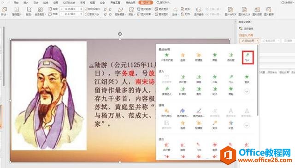Pick 百叶窗 exit effect under 退出
Screen dimensions: 295x168
point(166,147)
